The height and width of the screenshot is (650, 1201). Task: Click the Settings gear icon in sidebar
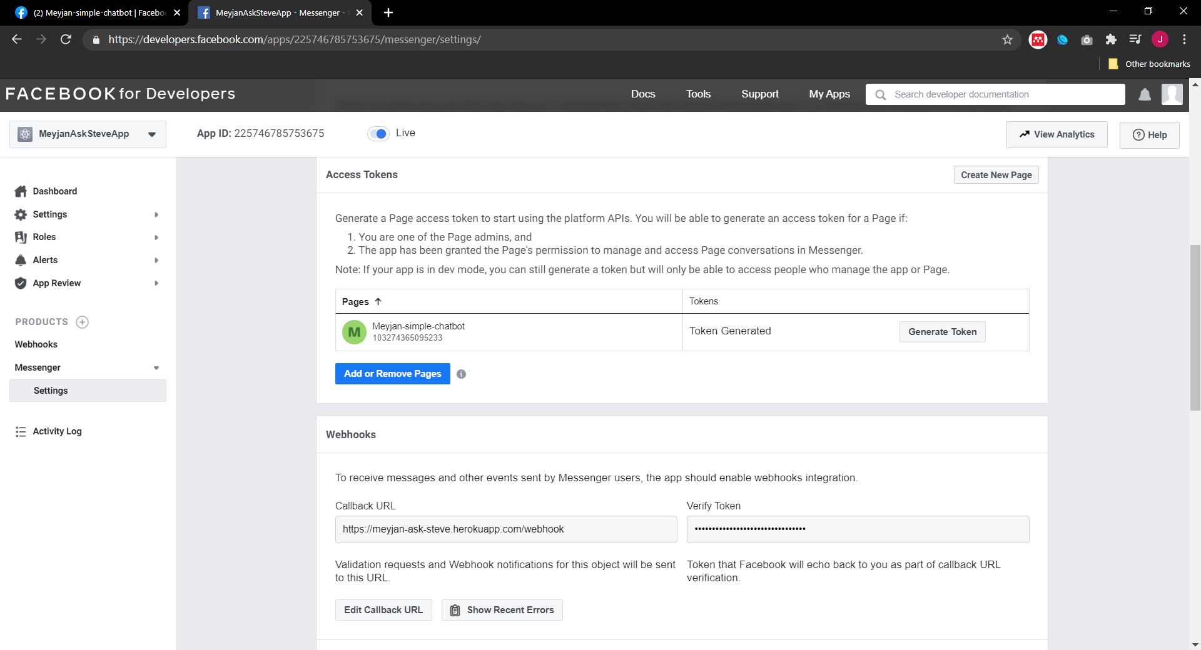pos(21,214)
